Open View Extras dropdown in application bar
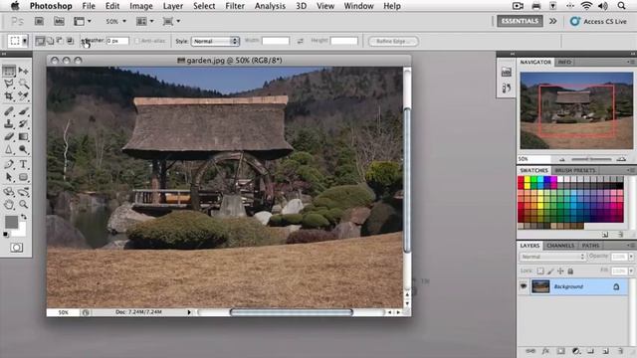 point(82,21)
